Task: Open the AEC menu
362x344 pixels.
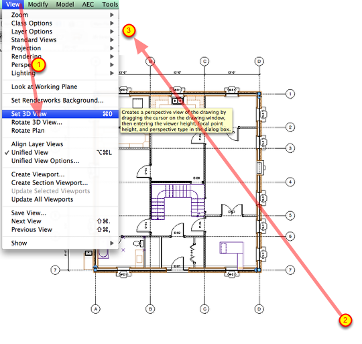Action: click(88, 5)
